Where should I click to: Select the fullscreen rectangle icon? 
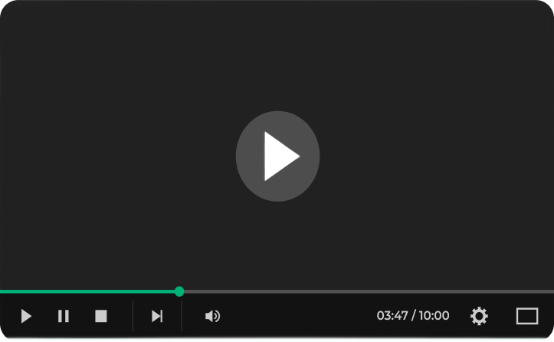[x=527, y=316]
